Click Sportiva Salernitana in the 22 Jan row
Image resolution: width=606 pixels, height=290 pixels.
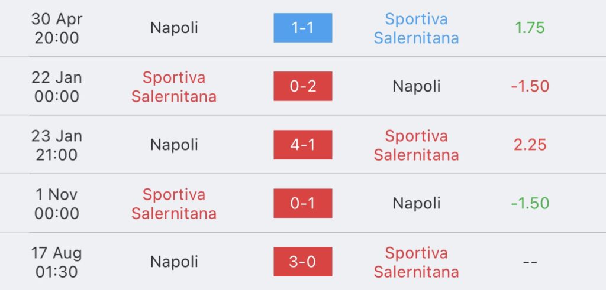[173, 86]
